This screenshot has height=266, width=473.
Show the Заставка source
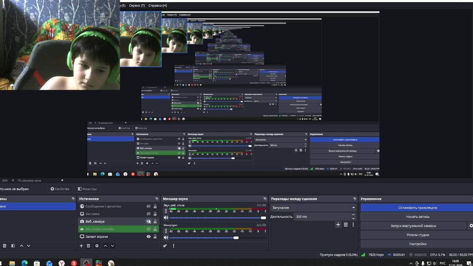[x=149, y=214]
